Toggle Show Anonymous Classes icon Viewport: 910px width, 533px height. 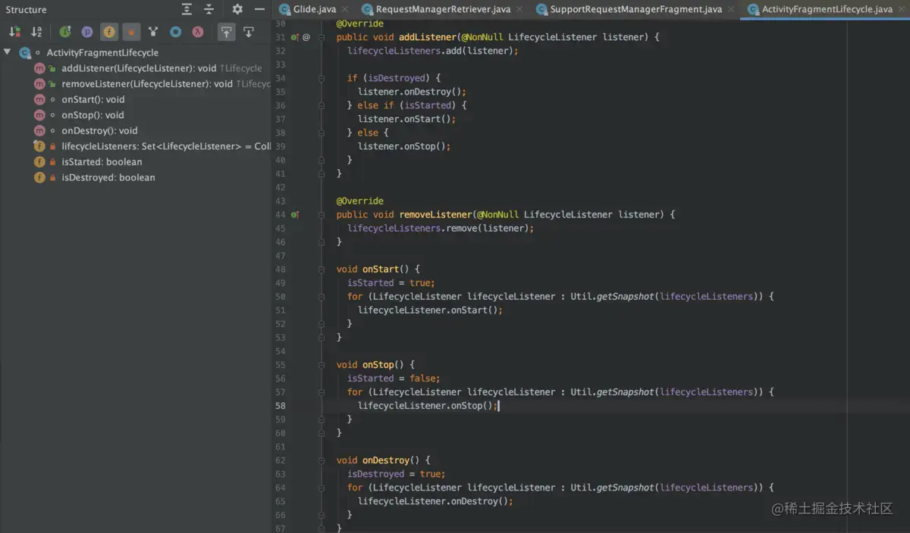click(153, 32)
